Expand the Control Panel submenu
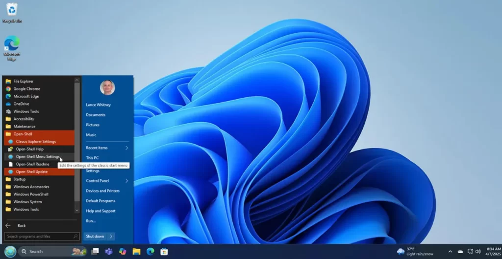 tap(126, 181)
